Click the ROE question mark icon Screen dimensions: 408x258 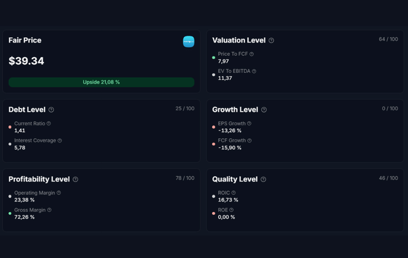tap(232, 210)
